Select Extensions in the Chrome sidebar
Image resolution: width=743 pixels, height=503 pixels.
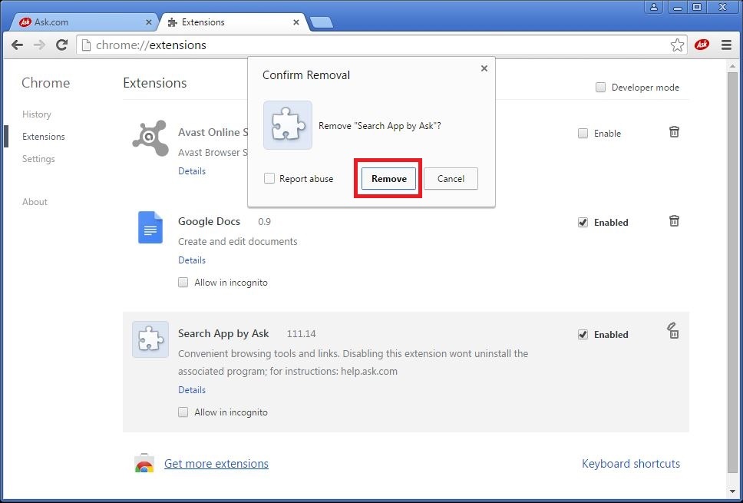44,137
